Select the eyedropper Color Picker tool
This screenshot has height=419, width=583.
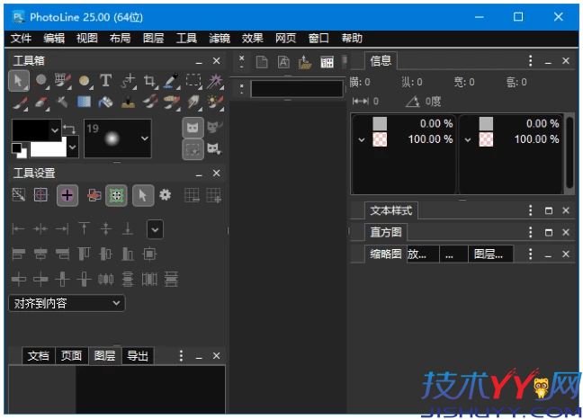(172, 81)
